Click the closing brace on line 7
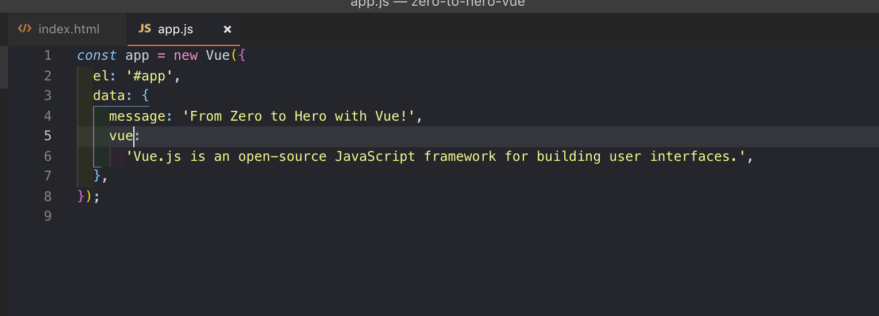The height and width of the screenshot is (316, 879). [x=97, y=176]
